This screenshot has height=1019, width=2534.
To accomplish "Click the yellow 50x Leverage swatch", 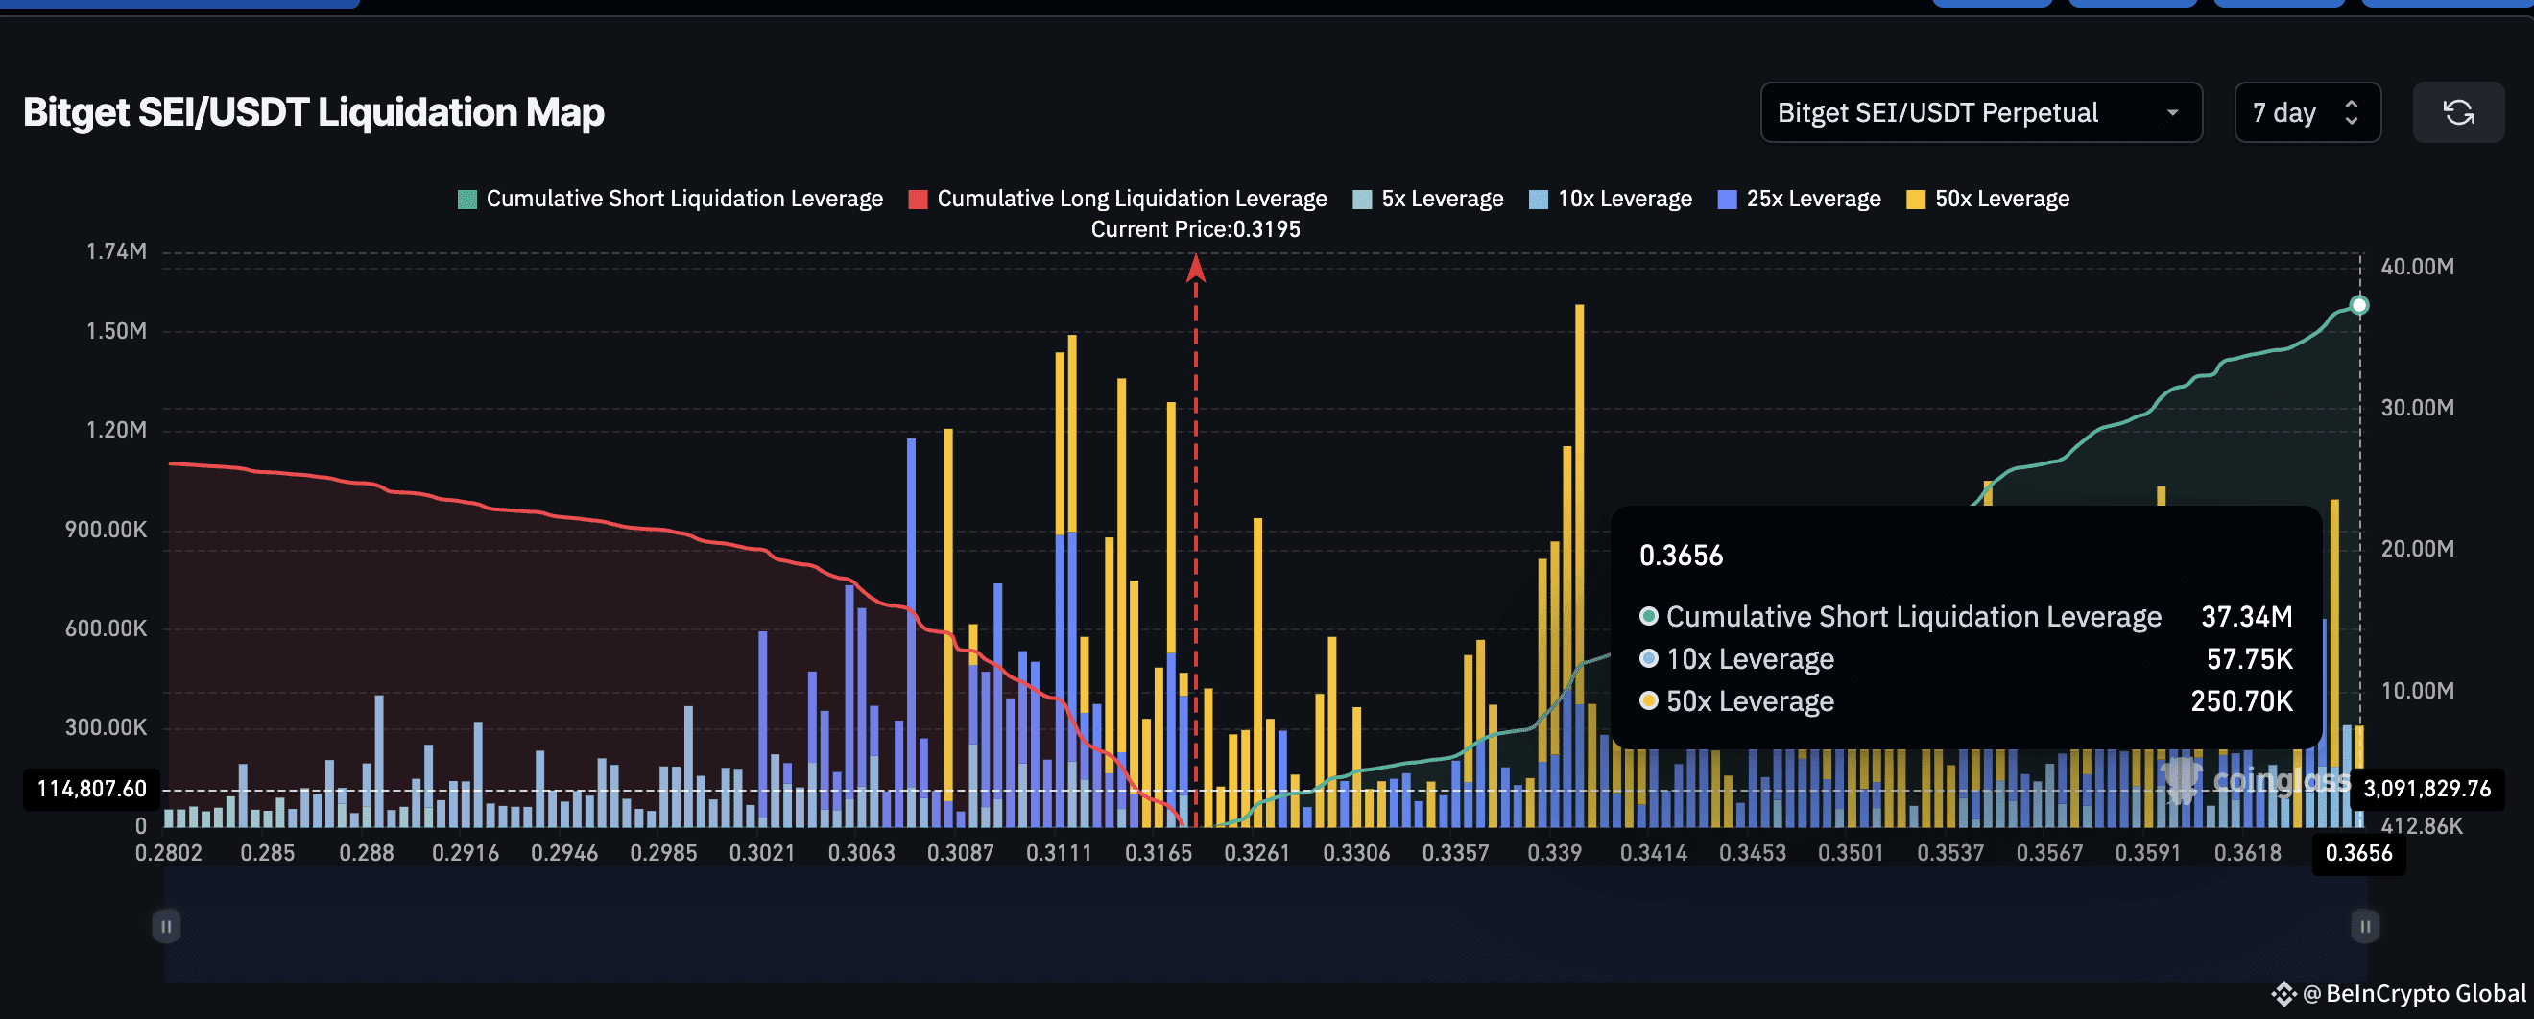I will pos(1916,200).
